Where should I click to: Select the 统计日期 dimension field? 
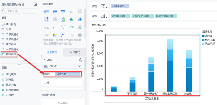pos(11,24)
